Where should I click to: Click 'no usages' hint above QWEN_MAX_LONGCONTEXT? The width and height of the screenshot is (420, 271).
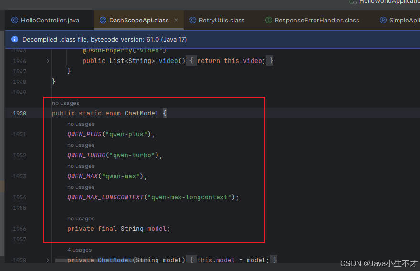click(81, 187)
